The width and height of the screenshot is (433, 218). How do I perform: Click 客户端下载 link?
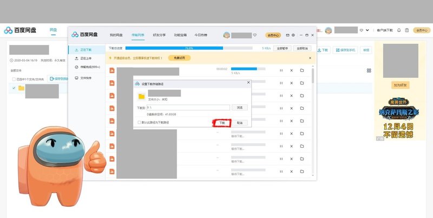385,30
